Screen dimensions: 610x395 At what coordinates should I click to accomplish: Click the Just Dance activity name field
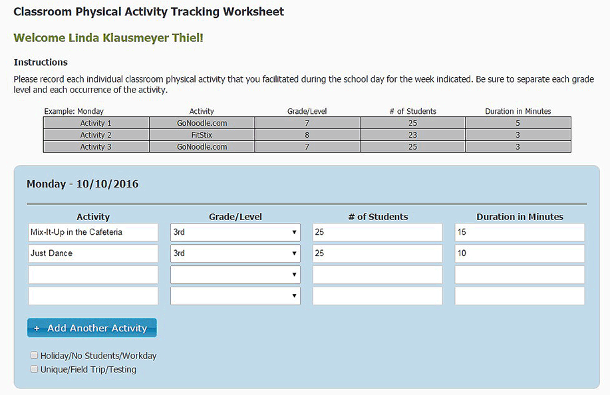pos(92,253)
